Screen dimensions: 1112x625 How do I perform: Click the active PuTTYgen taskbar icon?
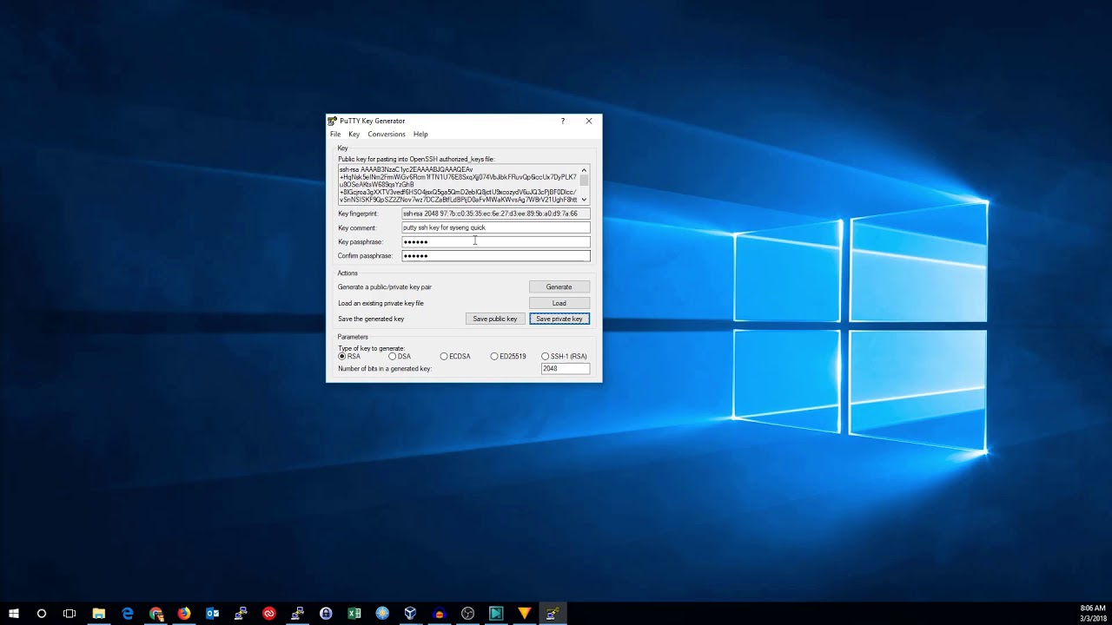[x=553, y=614]
